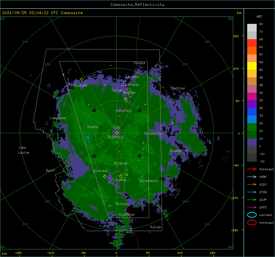The image size is (275, 257).
Task: Select the orange 60-57 dBZ swatch
Action: (x=252, y=50)
